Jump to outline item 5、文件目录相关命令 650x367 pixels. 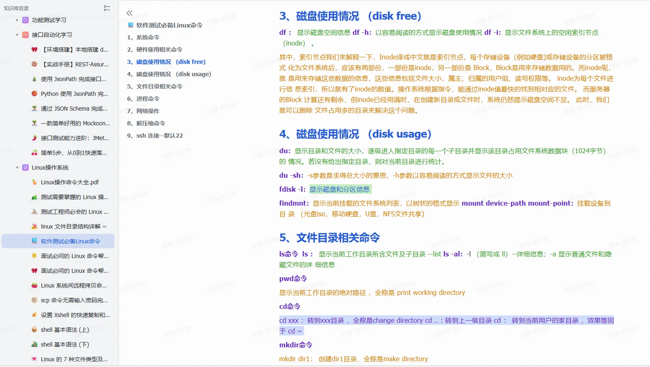tap(155, 86)
